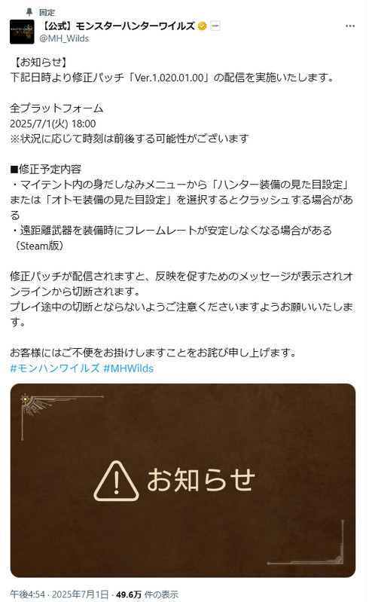Open the @MH_Wilds handle link
The image size is (369, 602).
tap(64, 38)
